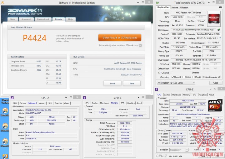Open About tab in the CPU-Z Mainboard window
This screenshot has width=225, height=159.
[67, 103]
